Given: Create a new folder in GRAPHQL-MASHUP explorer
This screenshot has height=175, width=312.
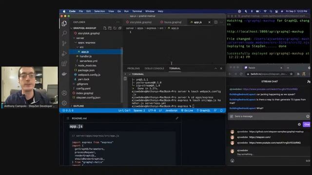Looking at the screenshot, I should coord(110,28).
